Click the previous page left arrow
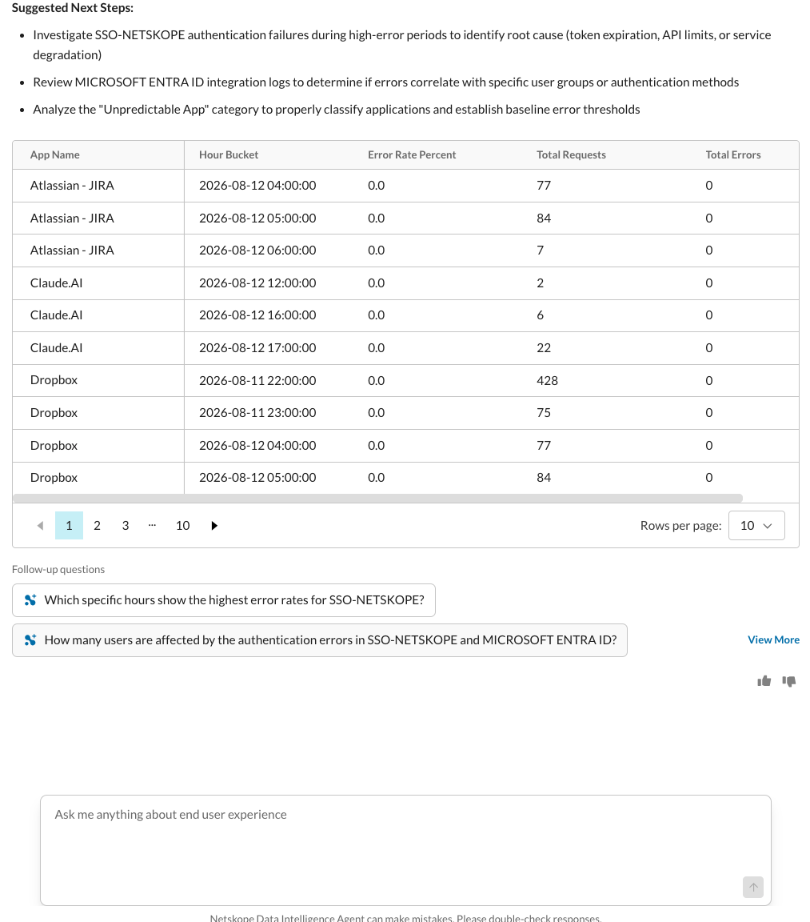 coord(40,526)
